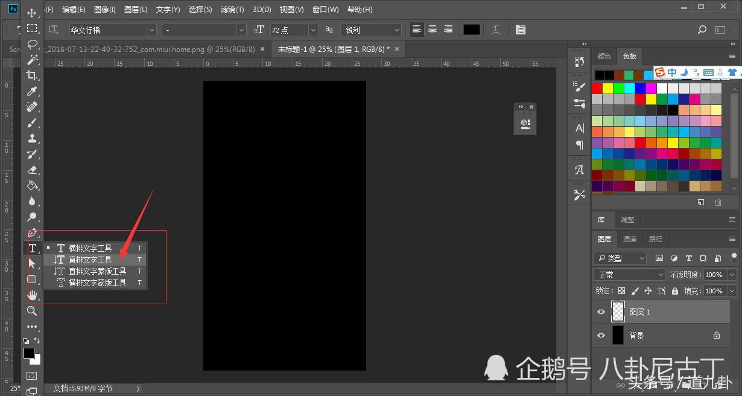742x396 pixels.
Task: Hide 图层 1 layer visibility
Action: pos(600,311)
